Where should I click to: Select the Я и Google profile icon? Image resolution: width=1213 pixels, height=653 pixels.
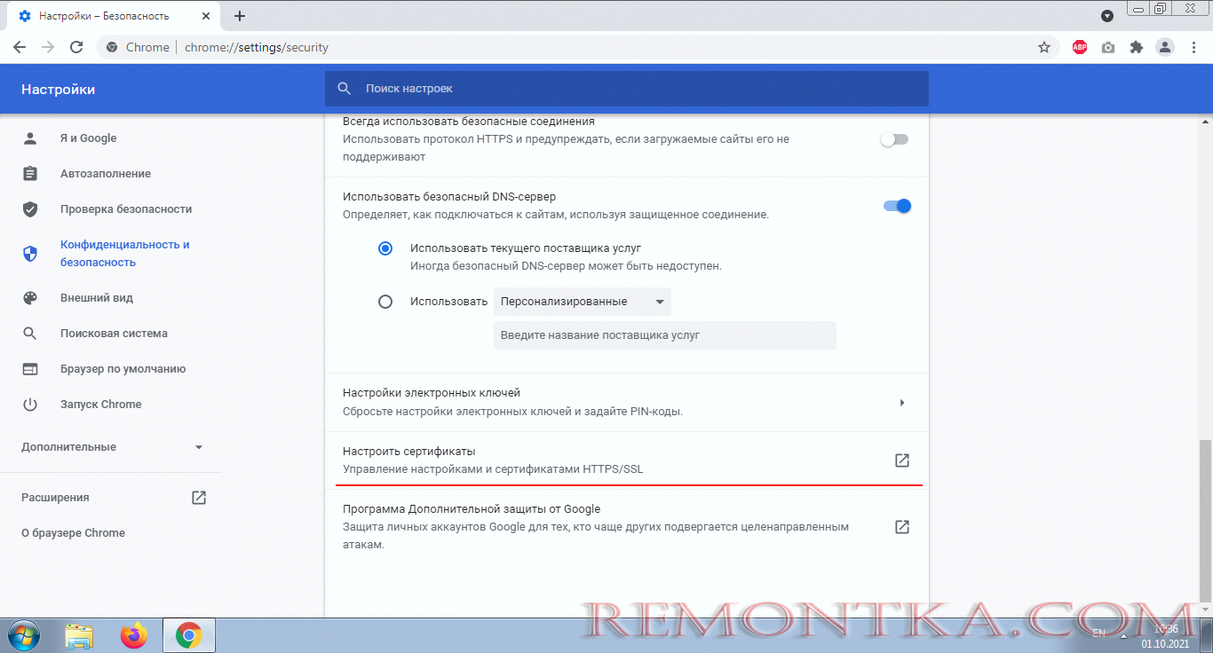point(30,138)
